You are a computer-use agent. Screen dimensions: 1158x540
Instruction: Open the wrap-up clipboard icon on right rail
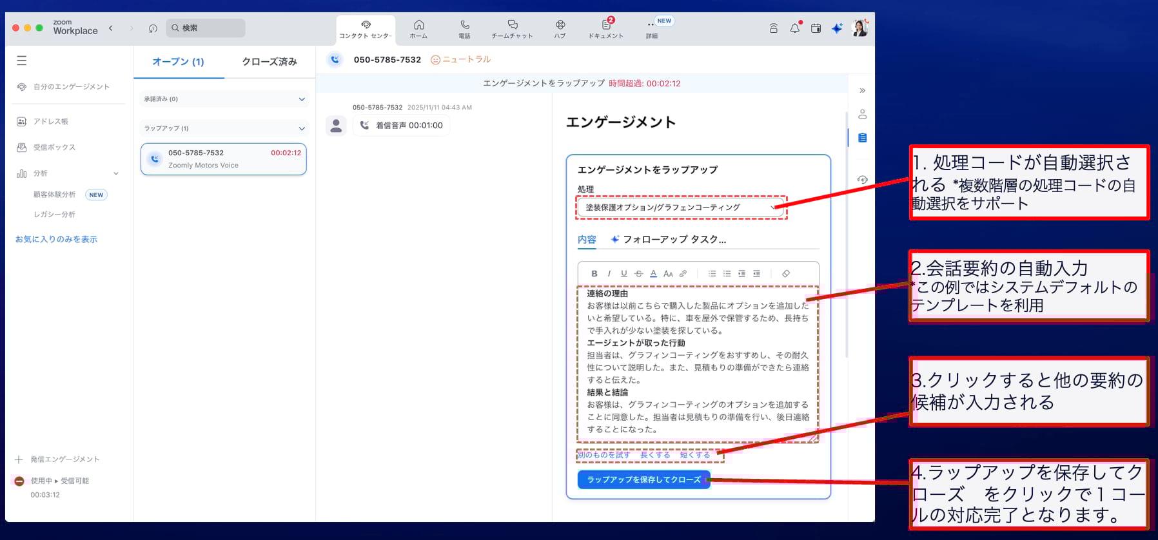[x=862, y=138]
